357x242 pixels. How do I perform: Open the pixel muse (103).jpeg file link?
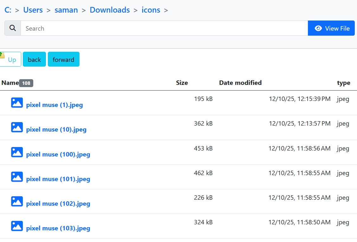pos(58,228)
